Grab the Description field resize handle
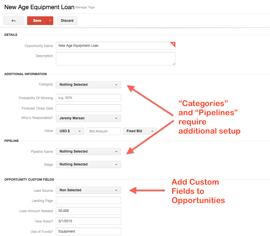This screenshot has height=236, width=270. click(x=174, y=64)
